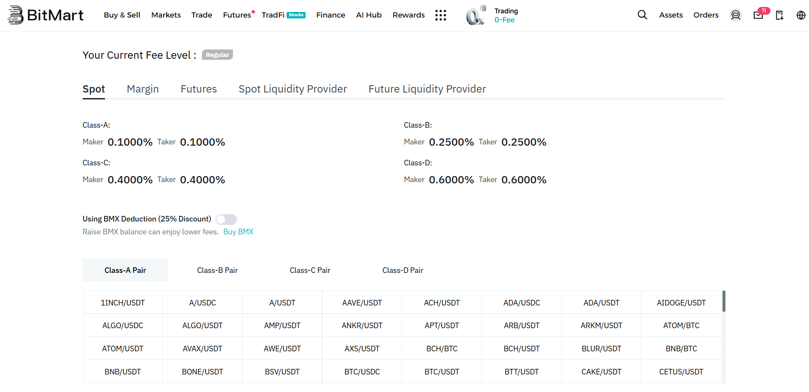809x392 pixels.
Task: Click the 1INCH/USDT cell
Action: pos(123,303)
